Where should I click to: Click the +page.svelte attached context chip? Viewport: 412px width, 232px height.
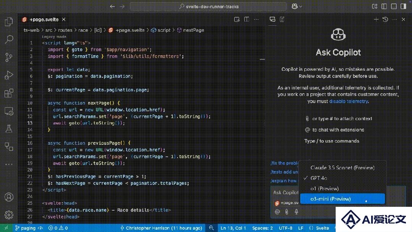(286, 203)
